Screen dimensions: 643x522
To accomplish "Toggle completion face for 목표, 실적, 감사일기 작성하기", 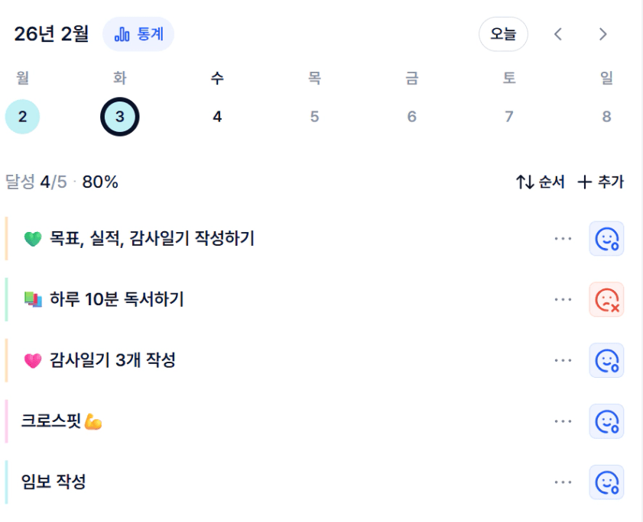I will click(606, 238).
